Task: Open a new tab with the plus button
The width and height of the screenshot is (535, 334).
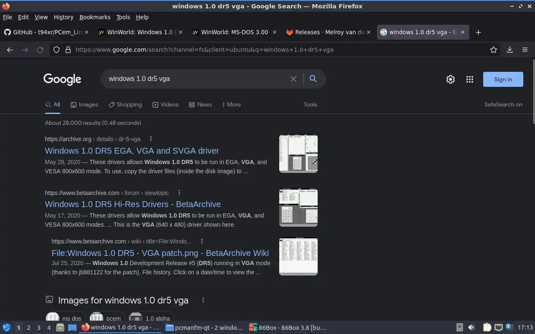Action: coord(478,32)
